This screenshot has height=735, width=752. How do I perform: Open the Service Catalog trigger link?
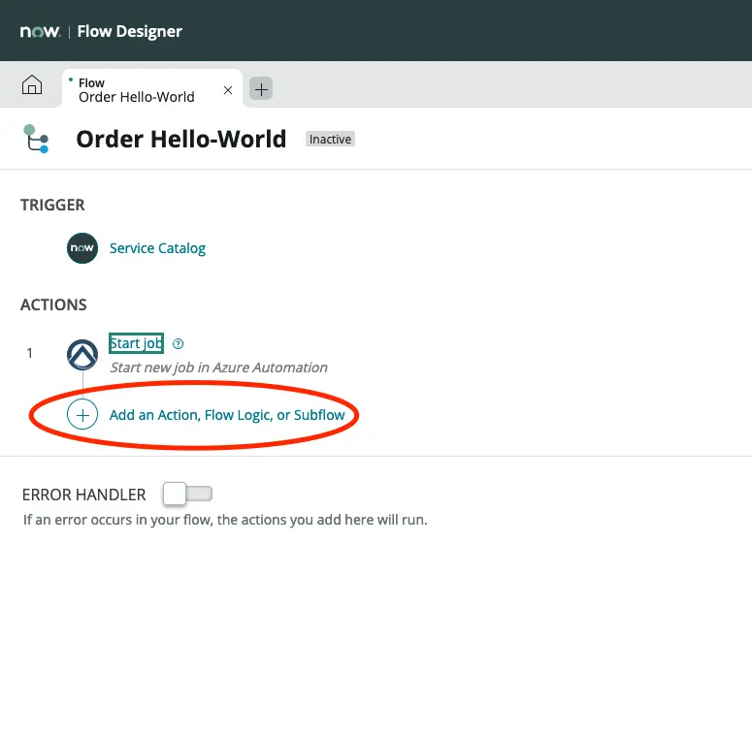(x=157, y=248)
